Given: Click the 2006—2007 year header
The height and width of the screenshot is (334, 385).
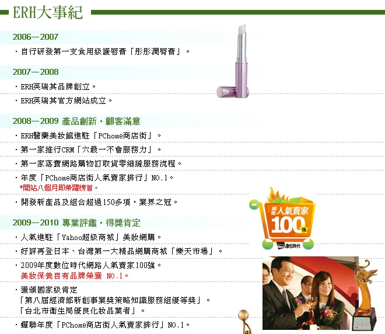Looking at the screenshot, I should 36,37.
